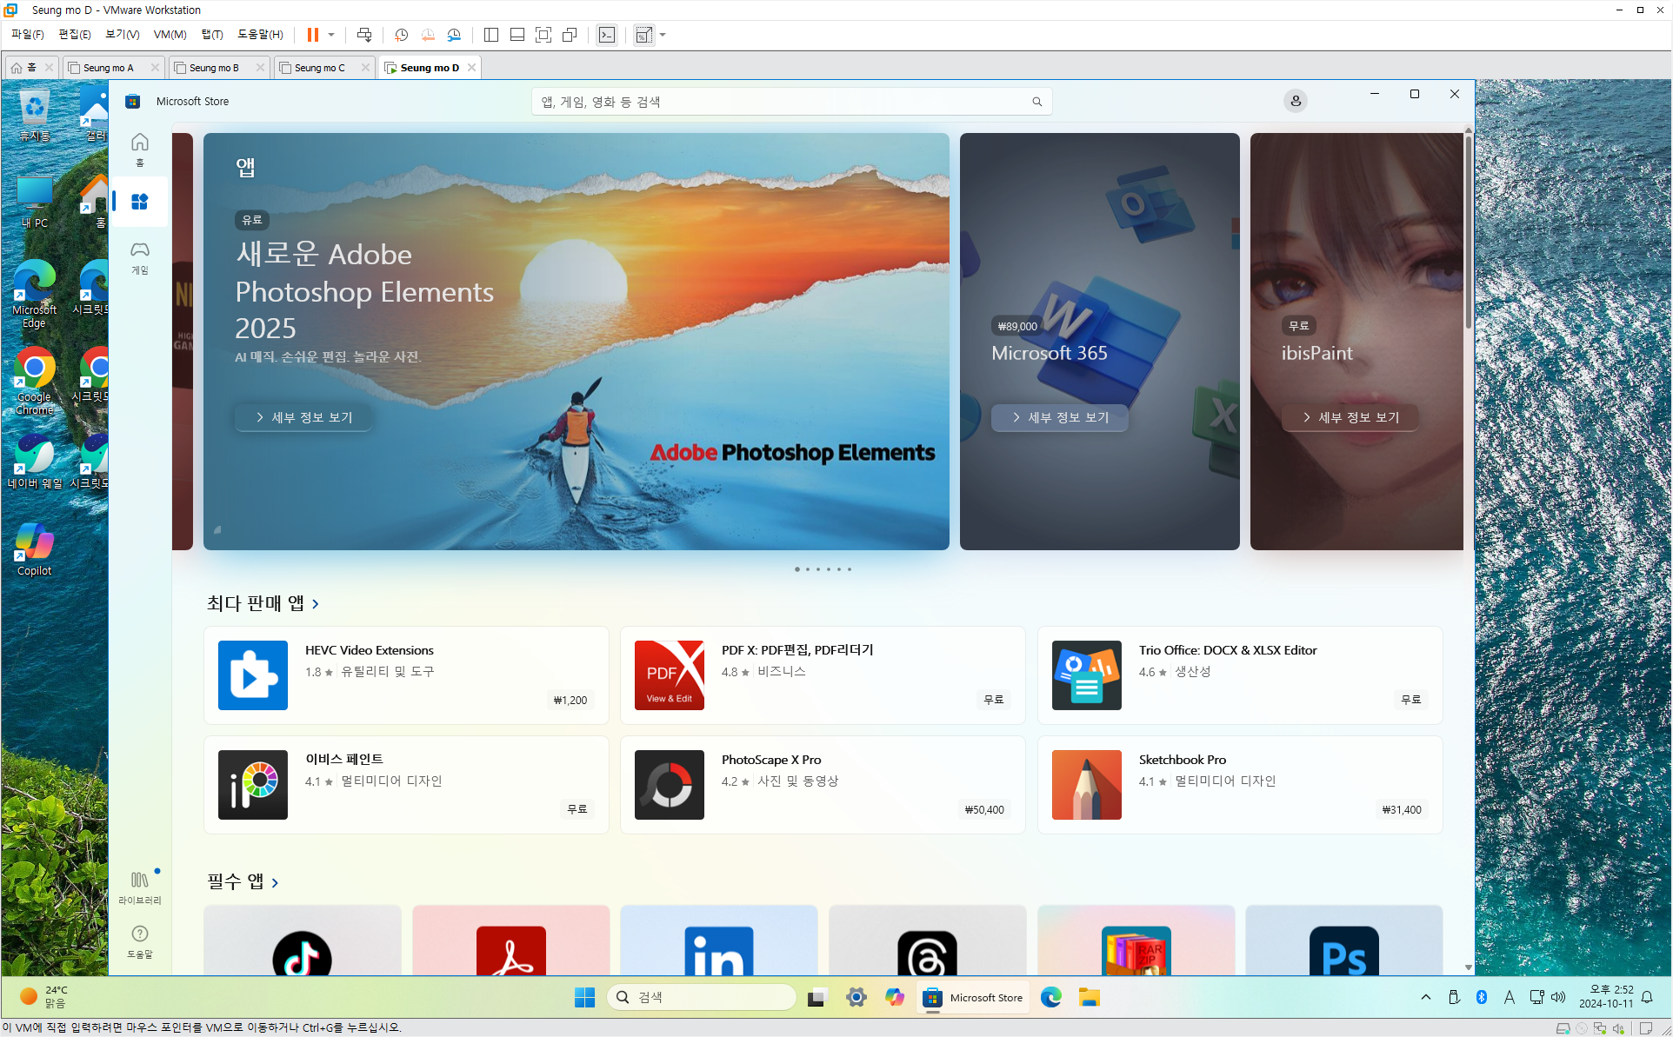Screen dimensions: 1673x1037
Task: Open Help (도움말) in Store sidebar
Action: pos(139,941)
